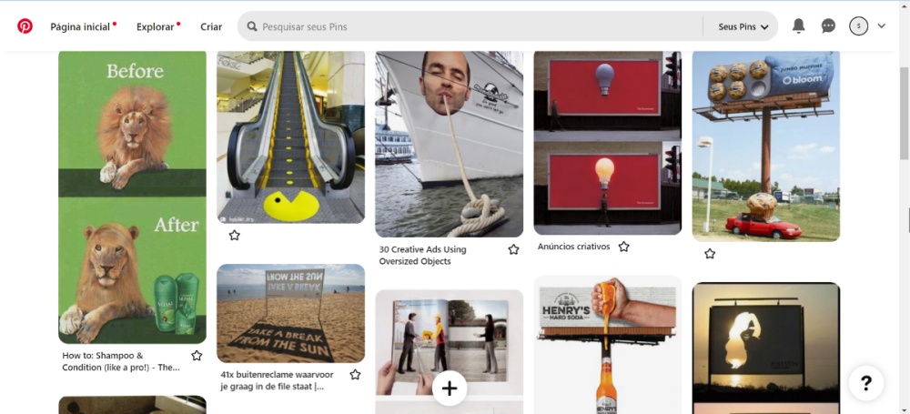Expand the account menu chevron
This screenshot has width=910, height=414.
coord(881,26)
